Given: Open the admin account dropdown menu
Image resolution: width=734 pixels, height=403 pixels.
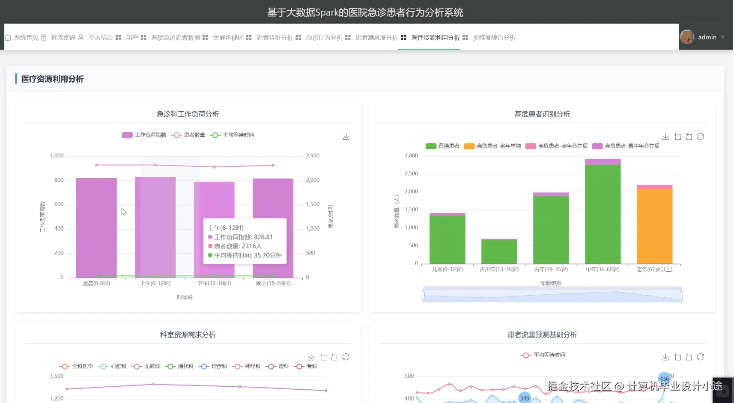Looking at the screenshot, I should coord(711,37).
